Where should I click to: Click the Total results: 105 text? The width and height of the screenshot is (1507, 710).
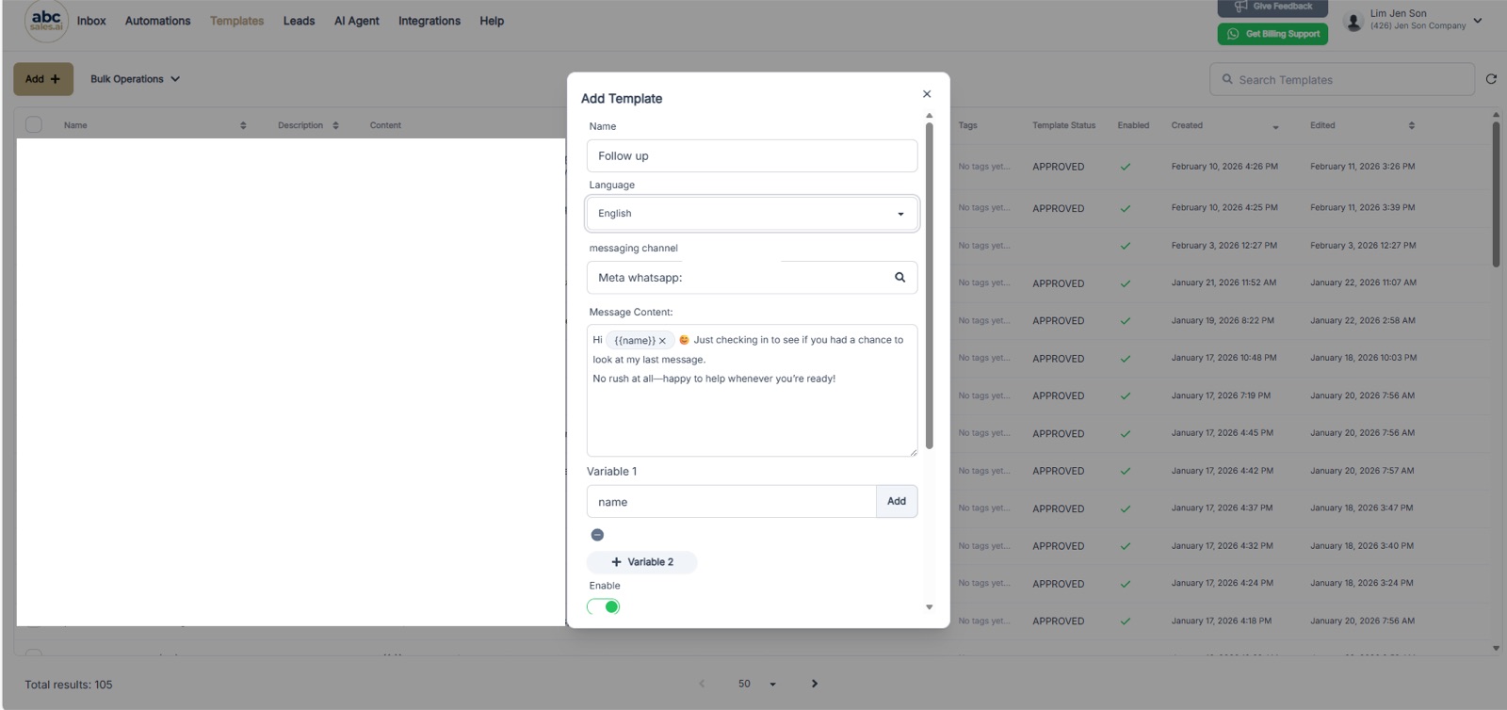pyautogui.click(x=69, y=685)
